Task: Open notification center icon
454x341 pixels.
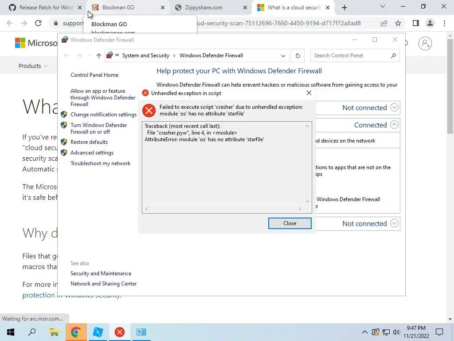Action: [439, 332]
